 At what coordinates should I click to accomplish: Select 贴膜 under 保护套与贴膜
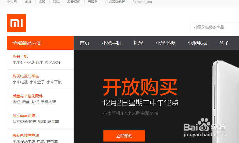coord(42,122)
